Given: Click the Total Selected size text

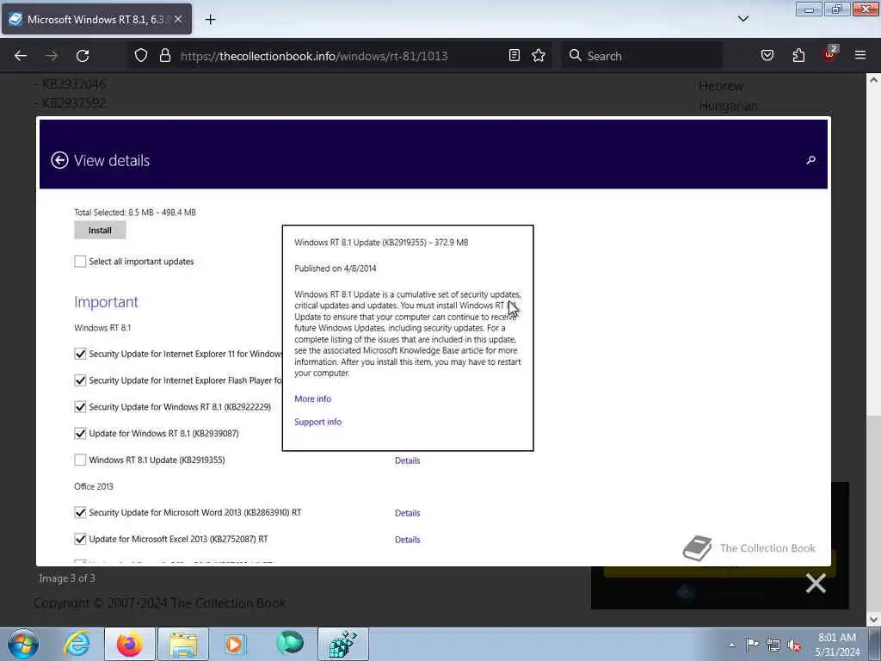Looking at the screenshot, I should click(135, 212).
